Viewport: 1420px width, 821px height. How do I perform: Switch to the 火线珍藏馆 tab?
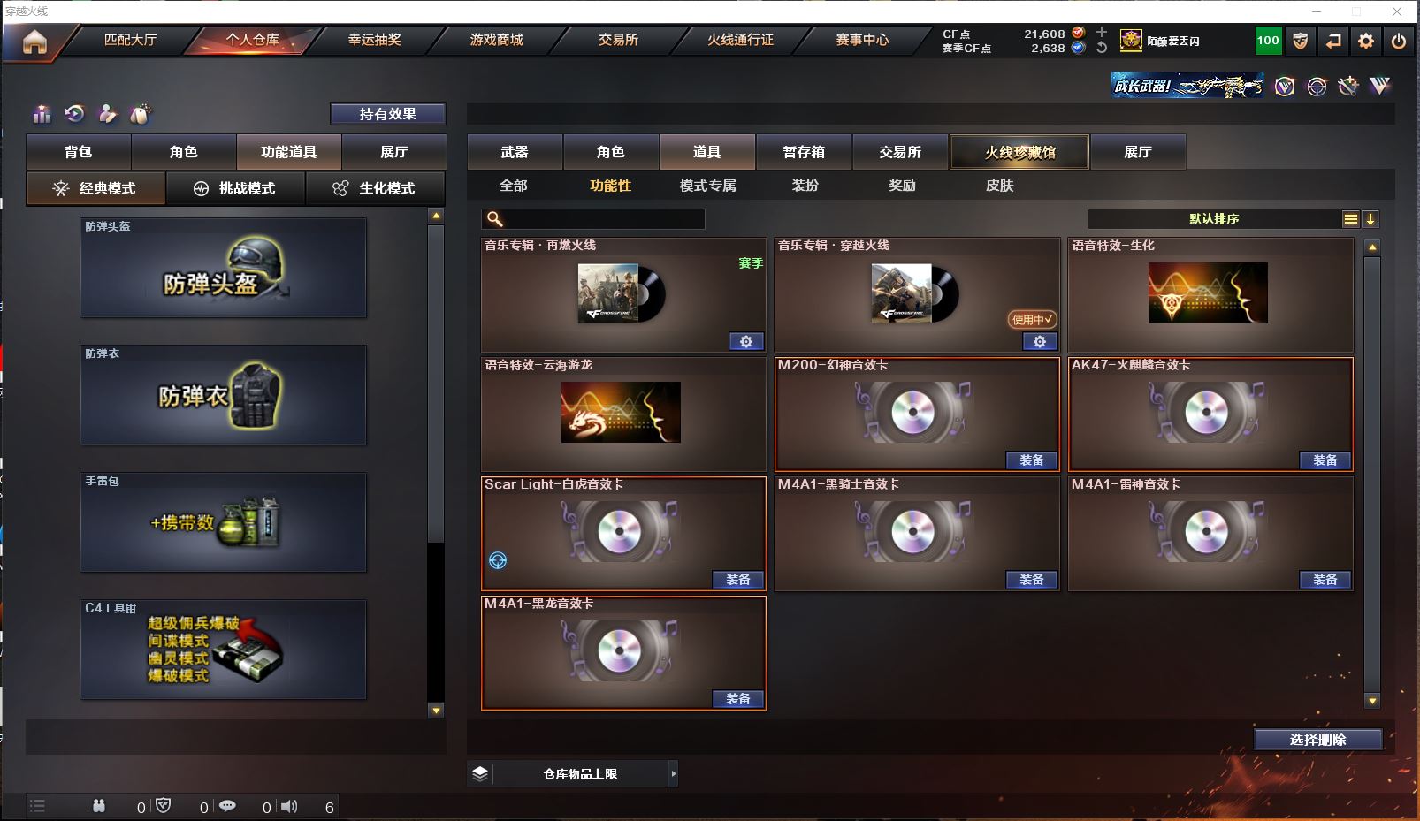(x=1019, y=152)
